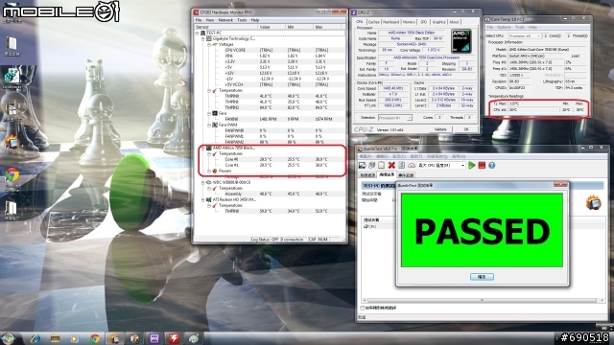614x345 pixels.
Task: Open the Windows Start orb
Action: pyautogui.click(x=8, y=338)
